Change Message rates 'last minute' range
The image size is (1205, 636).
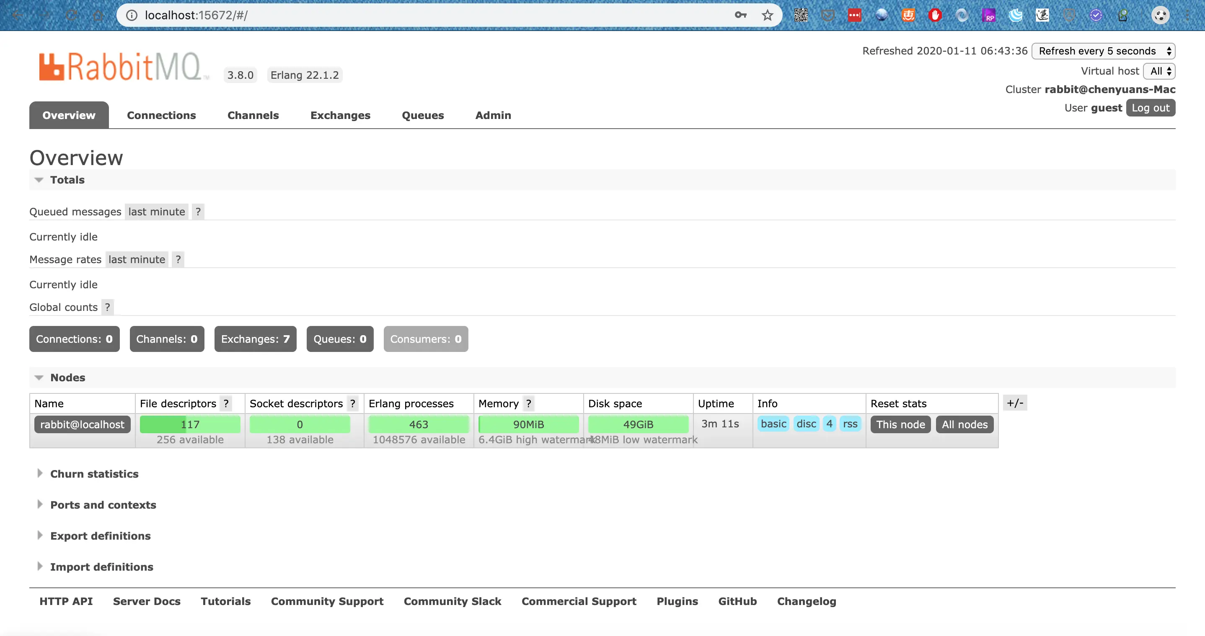point(137,259)
